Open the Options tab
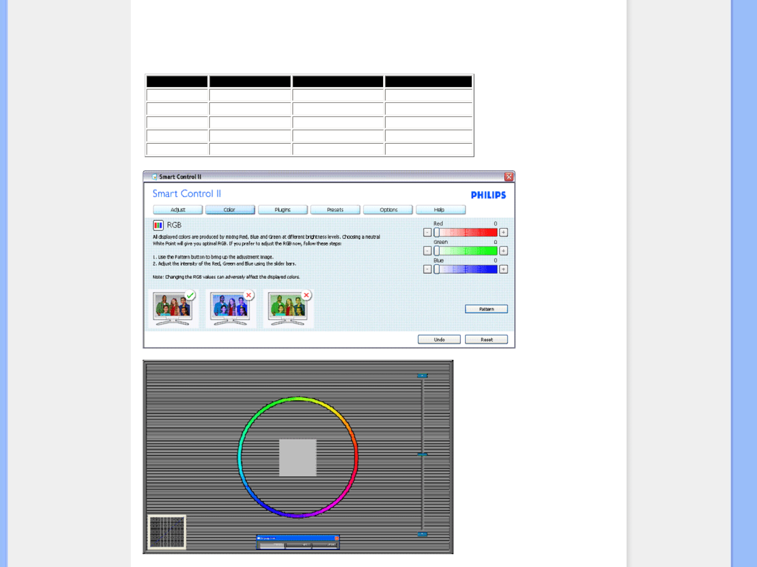The height and width of the screenshot is (567, 757). coord(388,210)
